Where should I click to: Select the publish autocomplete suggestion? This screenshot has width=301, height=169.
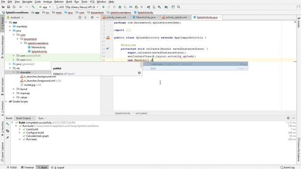coord(196,64)
